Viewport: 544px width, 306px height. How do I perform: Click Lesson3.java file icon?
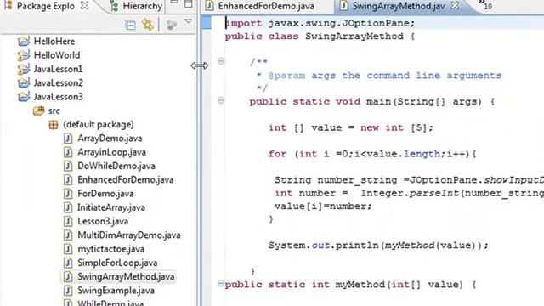(x=68, y=221)
